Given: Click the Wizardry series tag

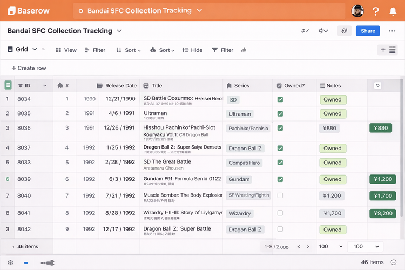Looking at the screenshot, I should [x=240, y=213].
